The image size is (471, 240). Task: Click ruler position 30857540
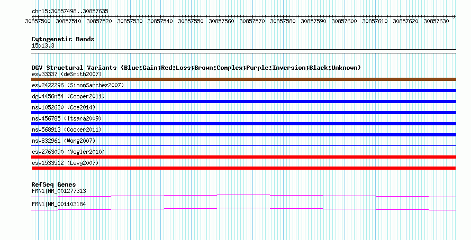[160, 21]
